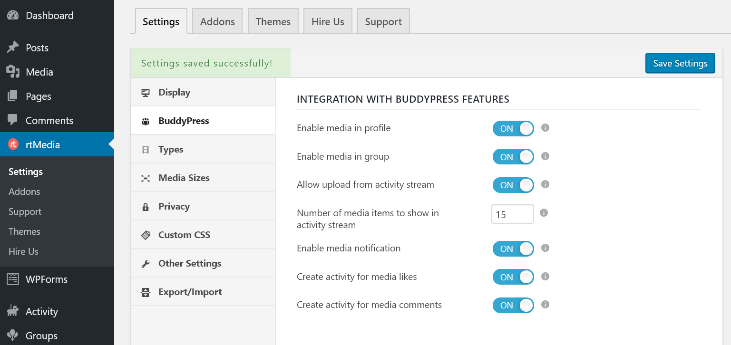The image size is (731, 345).
Task: Edit the number of media items field
Action: (x=512, y=214)
